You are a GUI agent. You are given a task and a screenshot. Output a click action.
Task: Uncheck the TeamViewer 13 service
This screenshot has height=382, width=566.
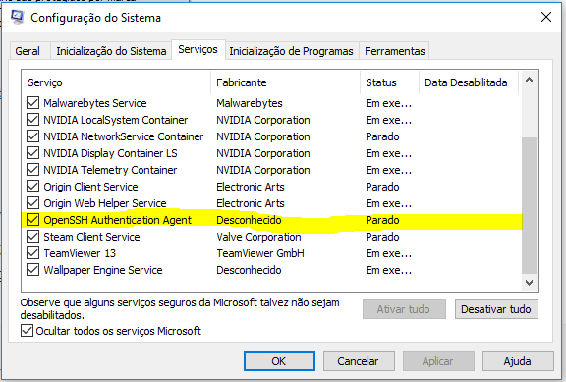click(x=32, y=253)
